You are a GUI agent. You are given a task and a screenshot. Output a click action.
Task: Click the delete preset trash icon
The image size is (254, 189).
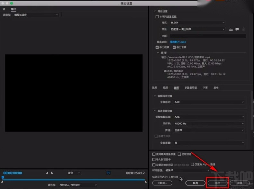[x=243, y=29]
